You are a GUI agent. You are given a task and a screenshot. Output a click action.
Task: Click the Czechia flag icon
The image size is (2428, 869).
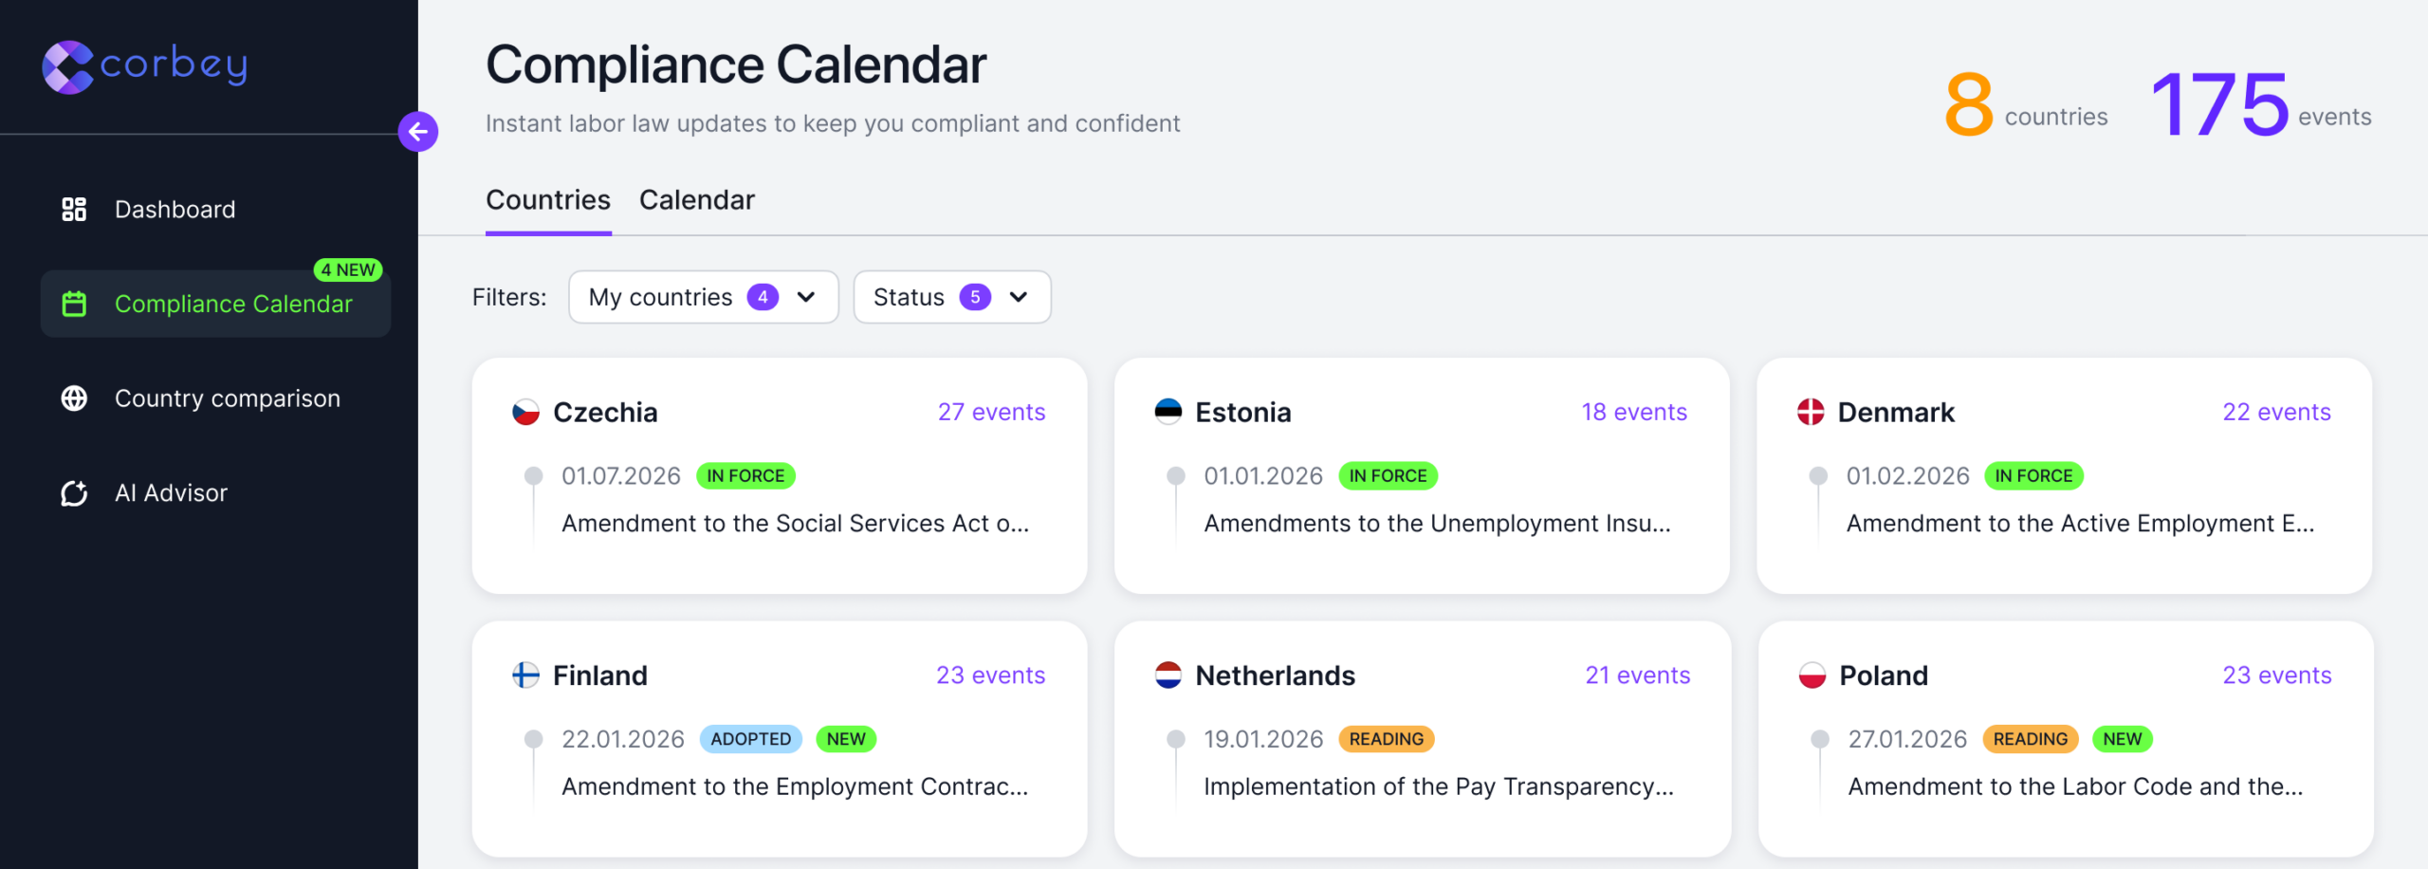525,413
